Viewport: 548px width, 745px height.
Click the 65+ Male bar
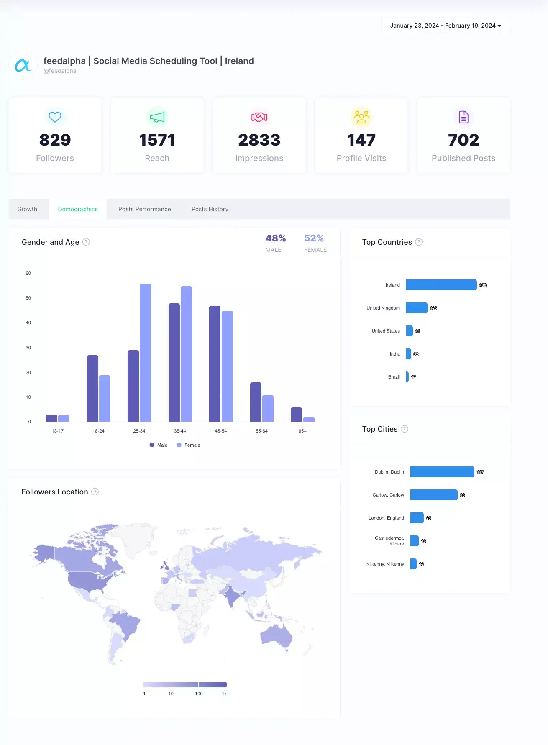click(296, 415)
